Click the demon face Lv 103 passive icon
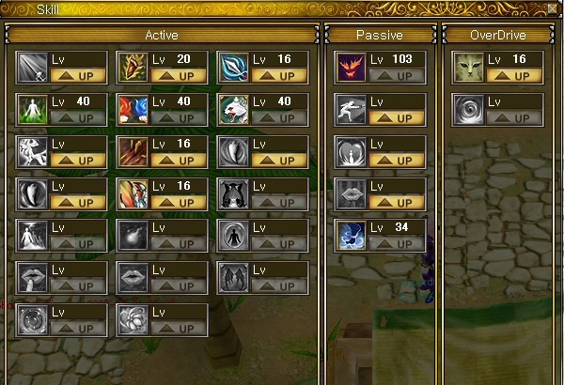Image resolution: width=564 pixels, height=385 pixels. click(352, 68)
